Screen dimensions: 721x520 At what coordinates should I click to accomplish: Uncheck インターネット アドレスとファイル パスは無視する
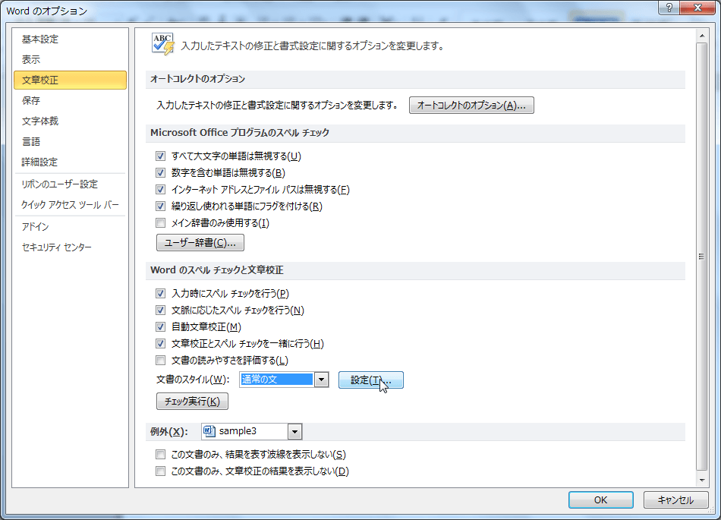coord(160,190)
